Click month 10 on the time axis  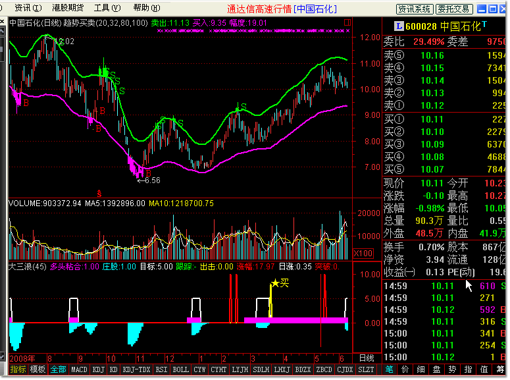[111, 358]
